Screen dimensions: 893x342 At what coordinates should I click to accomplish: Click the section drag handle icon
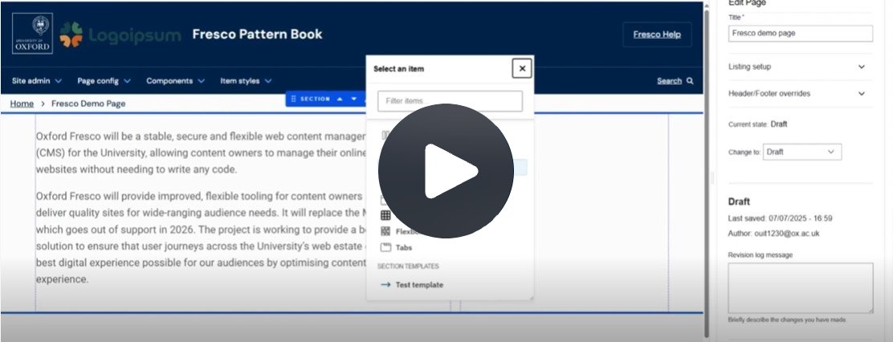coord(294,99)
